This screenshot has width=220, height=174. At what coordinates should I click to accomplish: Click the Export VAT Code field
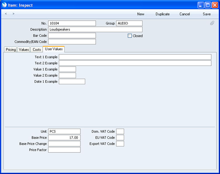click(120, 143)
